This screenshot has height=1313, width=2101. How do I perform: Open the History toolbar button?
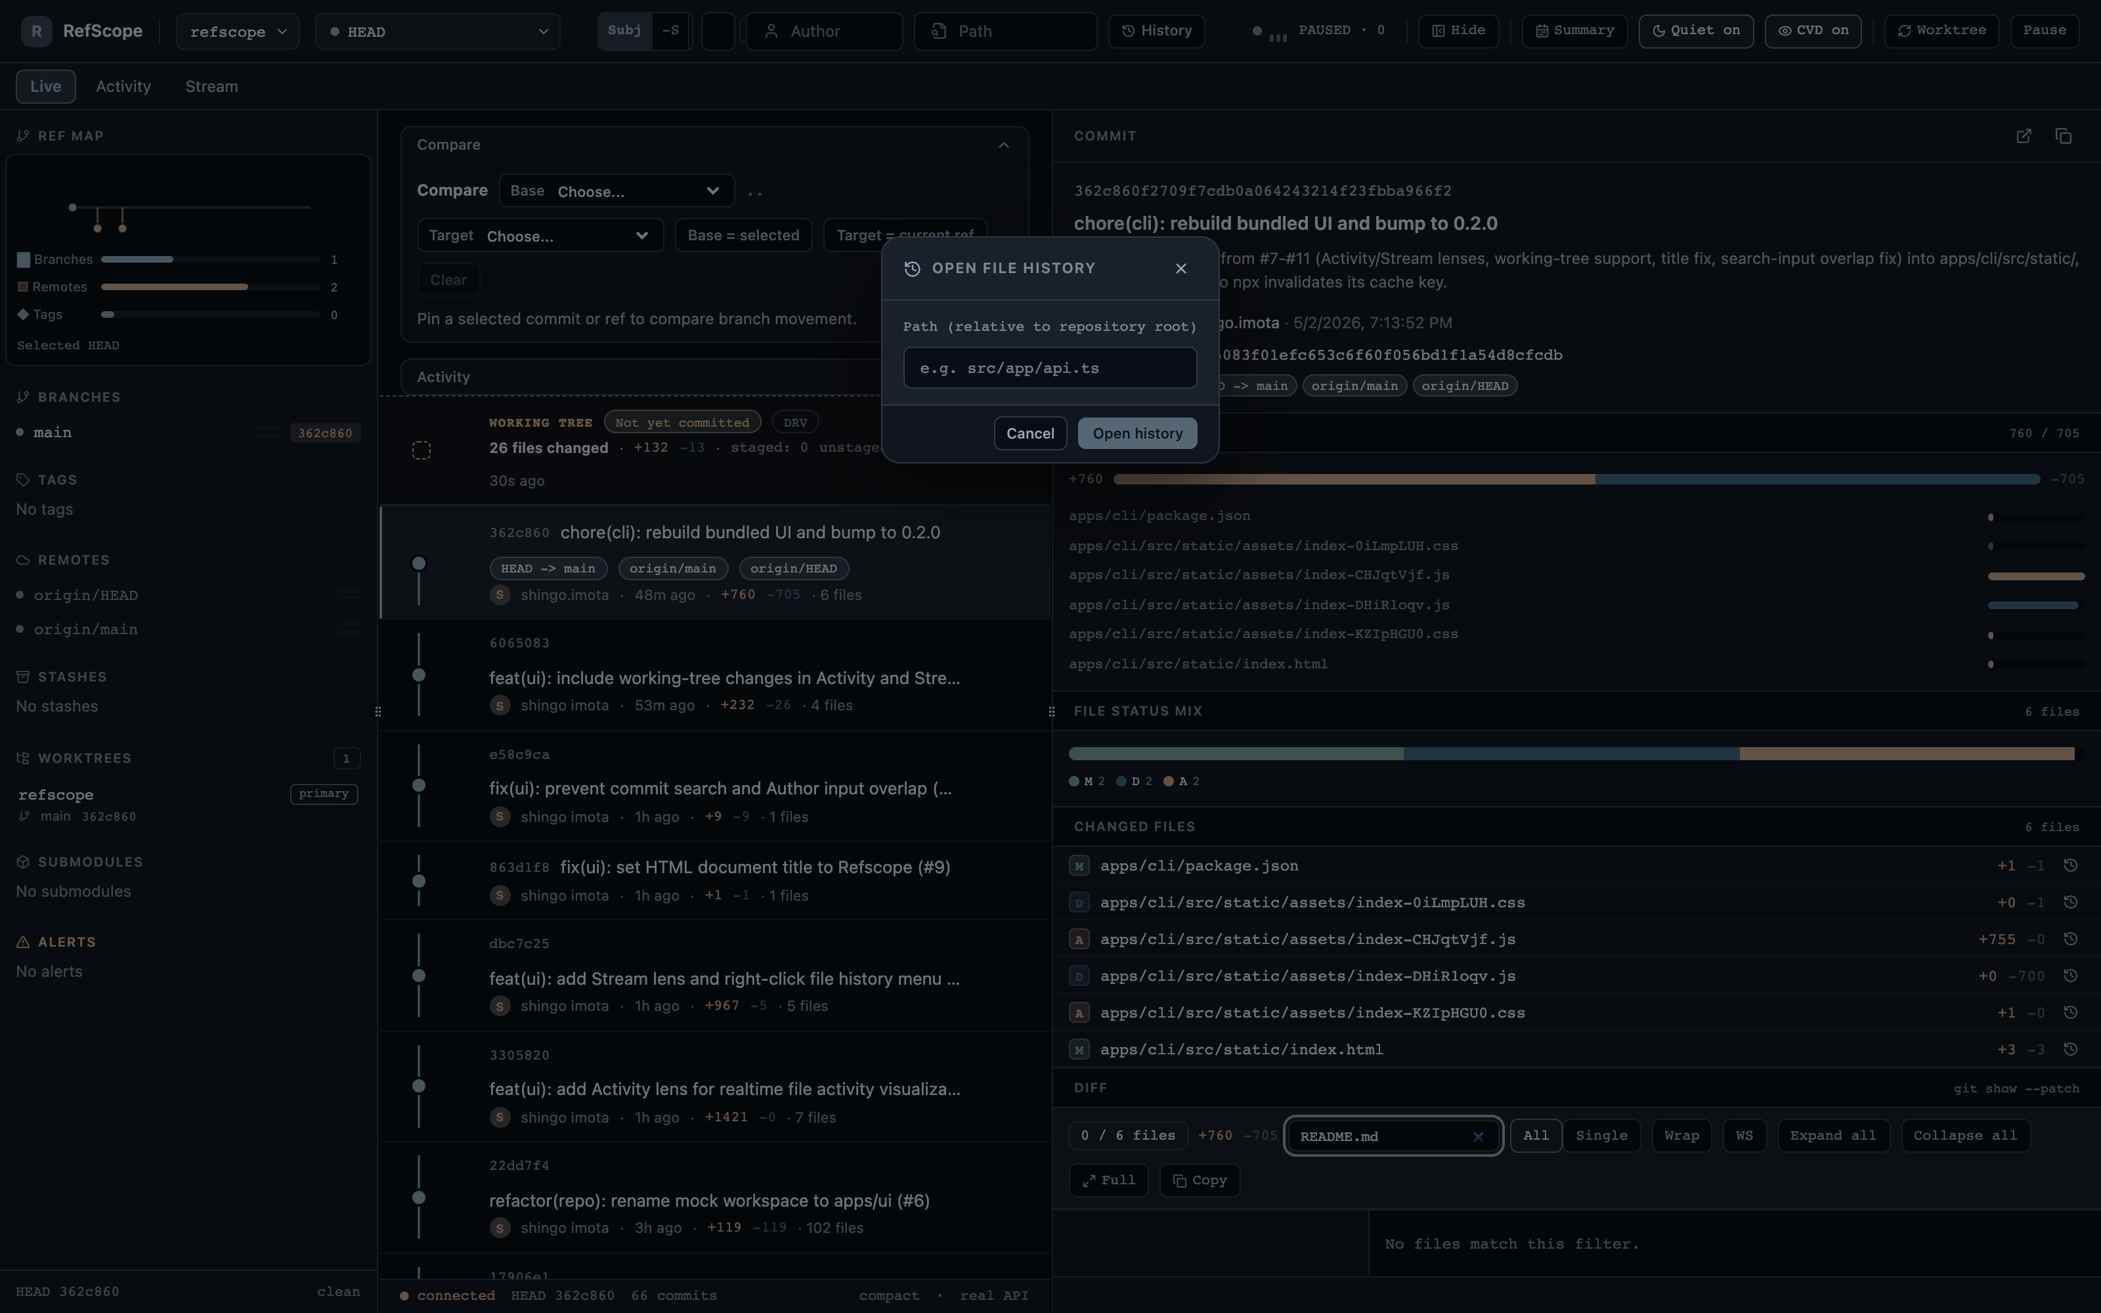point(1156,32)
